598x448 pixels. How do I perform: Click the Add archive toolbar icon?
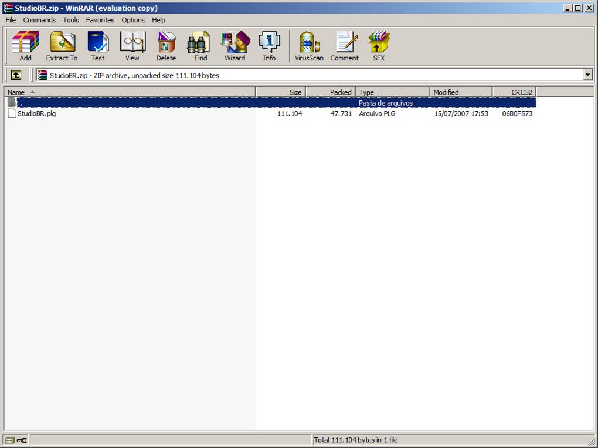25,46
